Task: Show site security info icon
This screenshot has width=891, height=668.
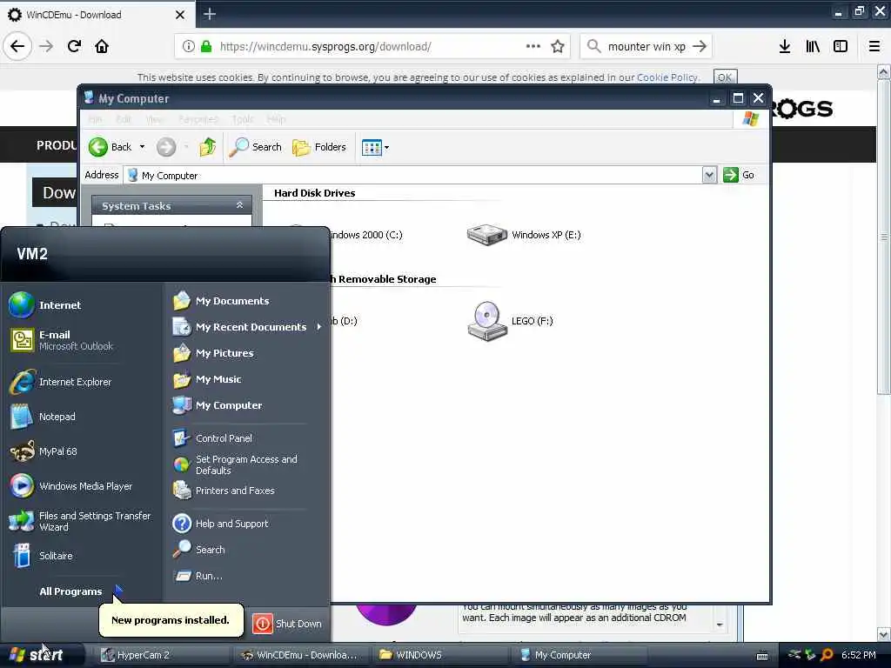Action: tap(188, 46)
